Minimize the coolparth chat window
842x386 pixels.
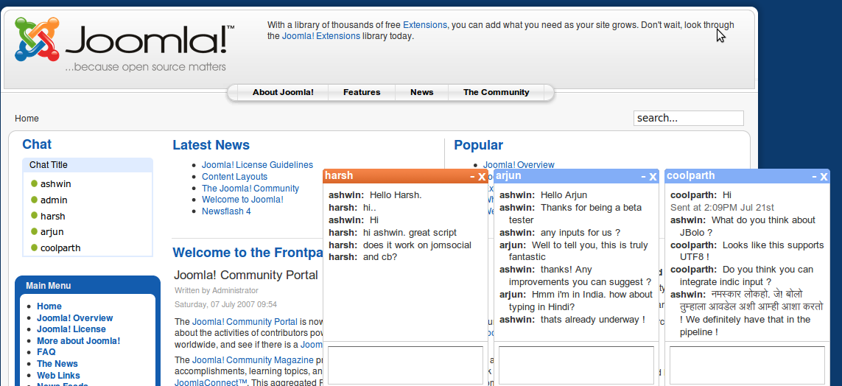pyautogui.click(x=814, y=177)
